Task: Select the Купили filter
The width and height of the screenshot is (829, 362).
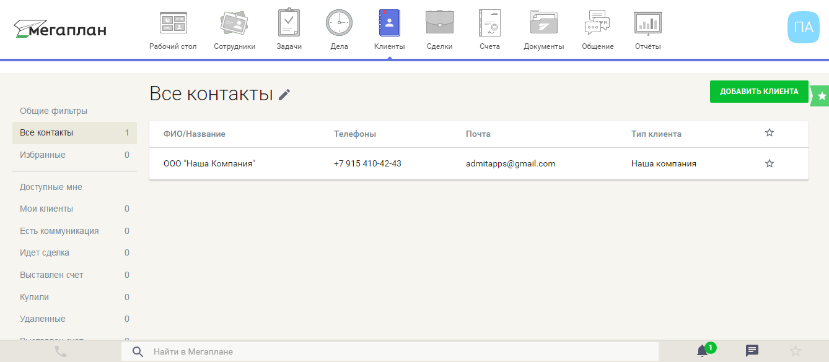Action: (74, 297)
